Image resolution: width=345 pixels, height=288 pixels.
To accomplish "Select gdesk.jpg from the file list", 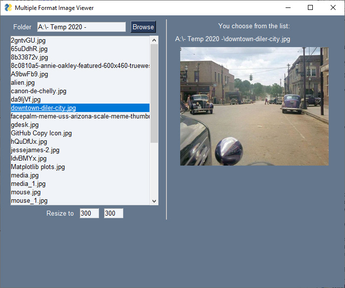I will pyautogui.click(x=25, y=124).
